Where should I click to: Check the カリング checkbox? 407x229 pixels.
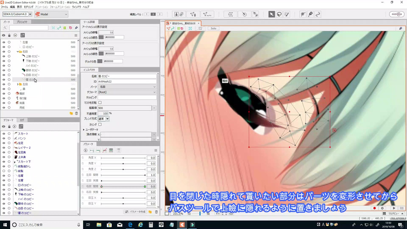tap(100, 124)
